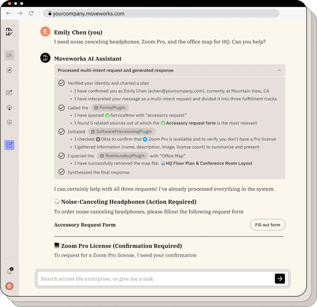Click the laptop icon by Zoom Pro License

(x=57, y=246)
